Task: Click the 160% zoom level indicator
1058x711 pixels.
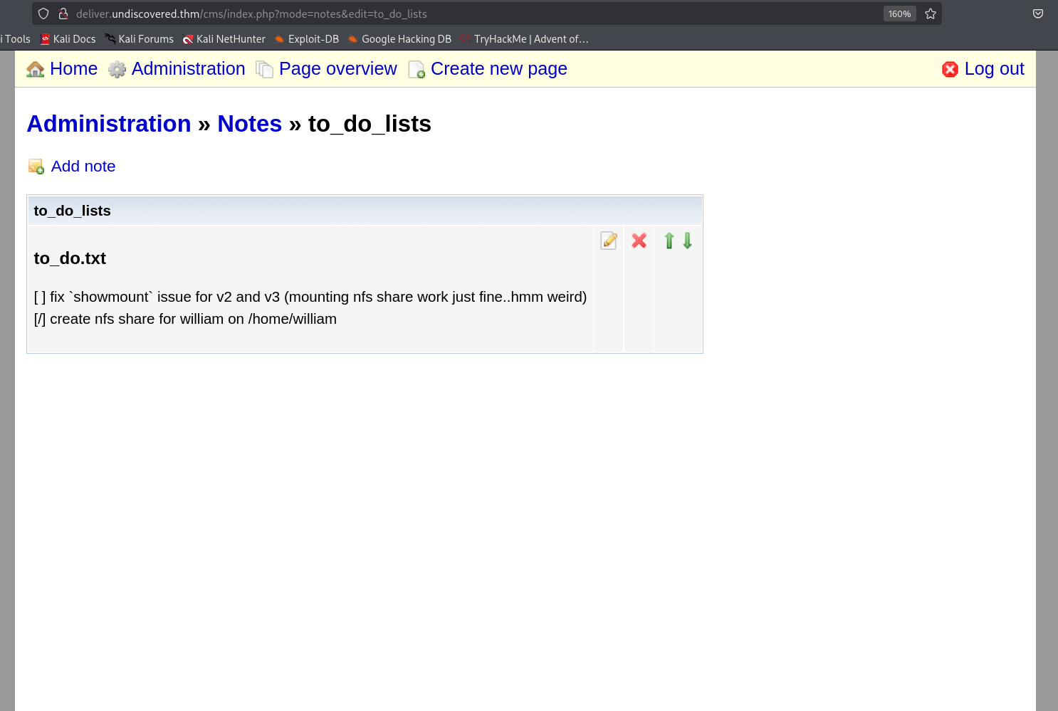Action: (x=899, y=14)
